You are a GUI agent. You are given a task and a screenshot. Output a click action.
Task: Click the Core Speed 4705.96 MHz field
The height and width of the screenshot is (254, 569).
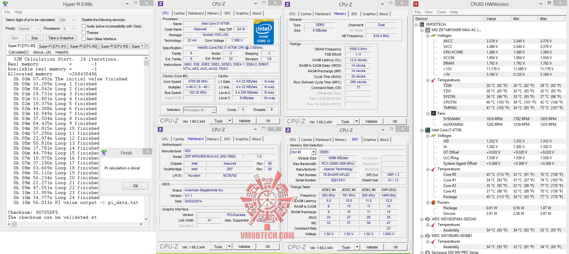pyautogui.click(x=198, y=82)
